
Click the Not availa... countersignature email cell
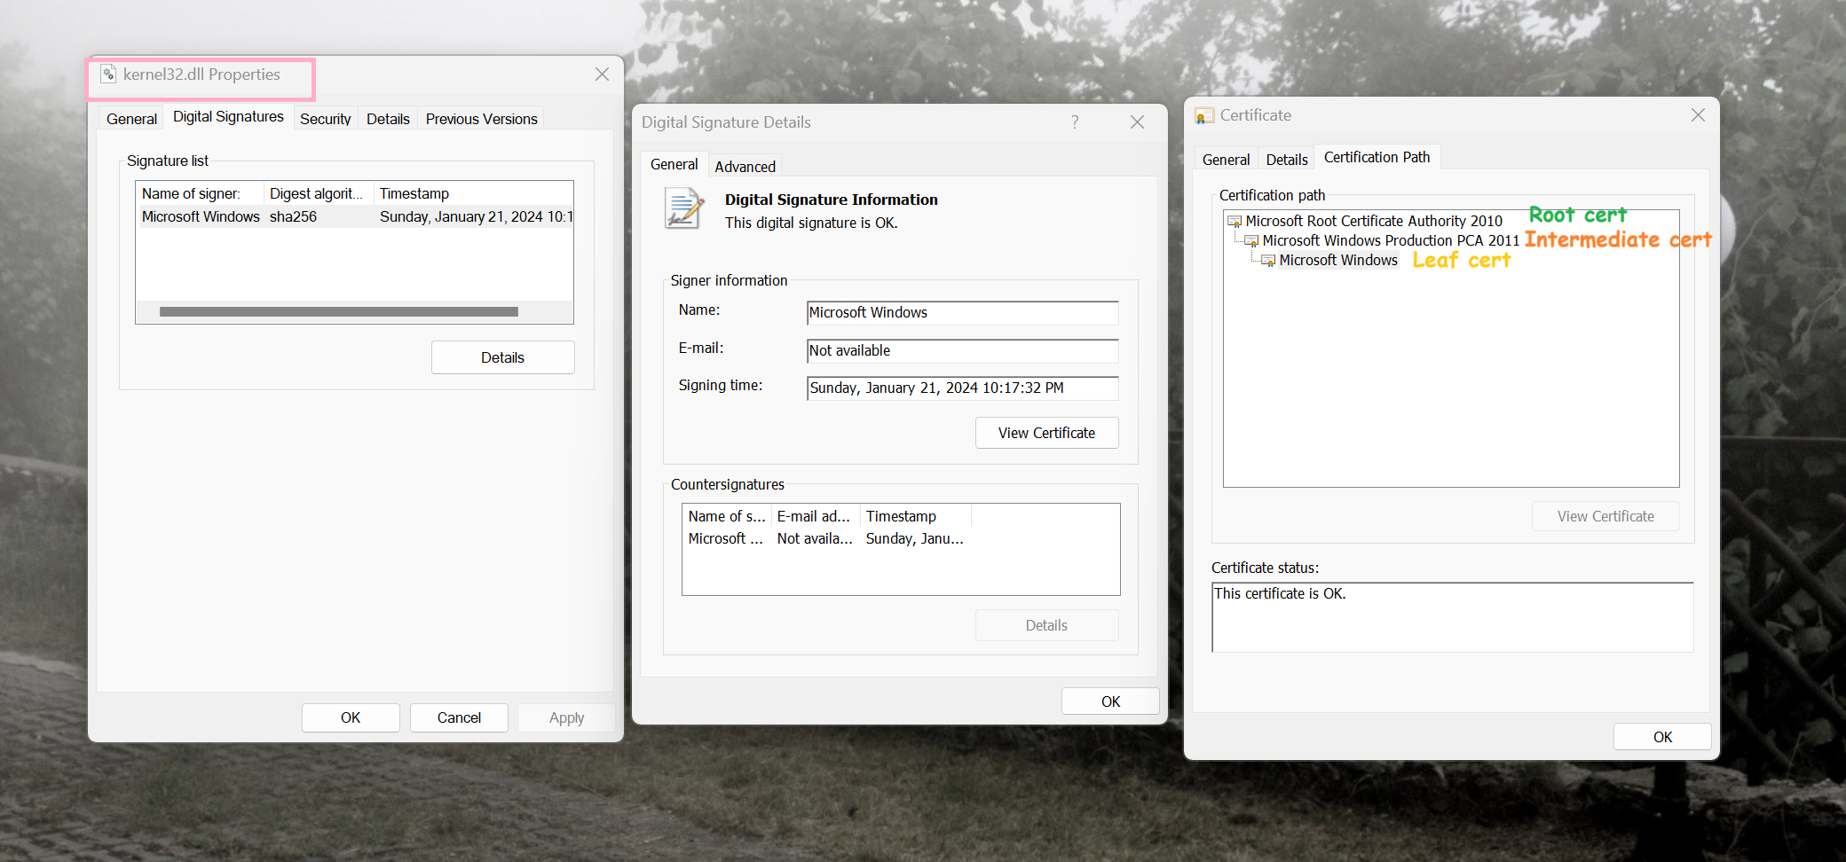(814, 538)
